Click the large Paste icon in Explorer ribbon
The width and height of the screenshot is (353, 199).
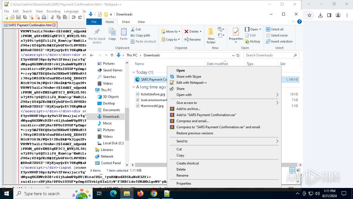pos(124,34)
